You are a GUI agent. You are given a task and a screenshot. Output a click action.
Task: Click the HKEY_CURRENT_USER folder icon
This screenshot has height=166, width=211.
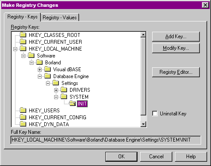click(x=23, y=42)
